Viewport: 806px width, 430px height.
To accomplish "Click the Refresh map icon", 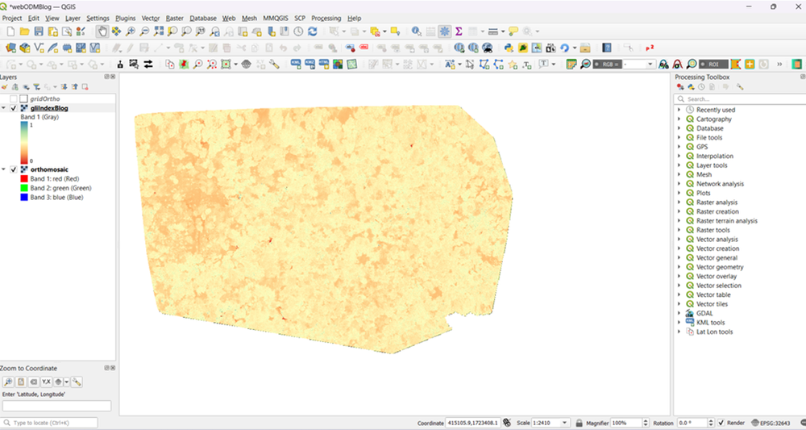I will [x=312, y=31].
